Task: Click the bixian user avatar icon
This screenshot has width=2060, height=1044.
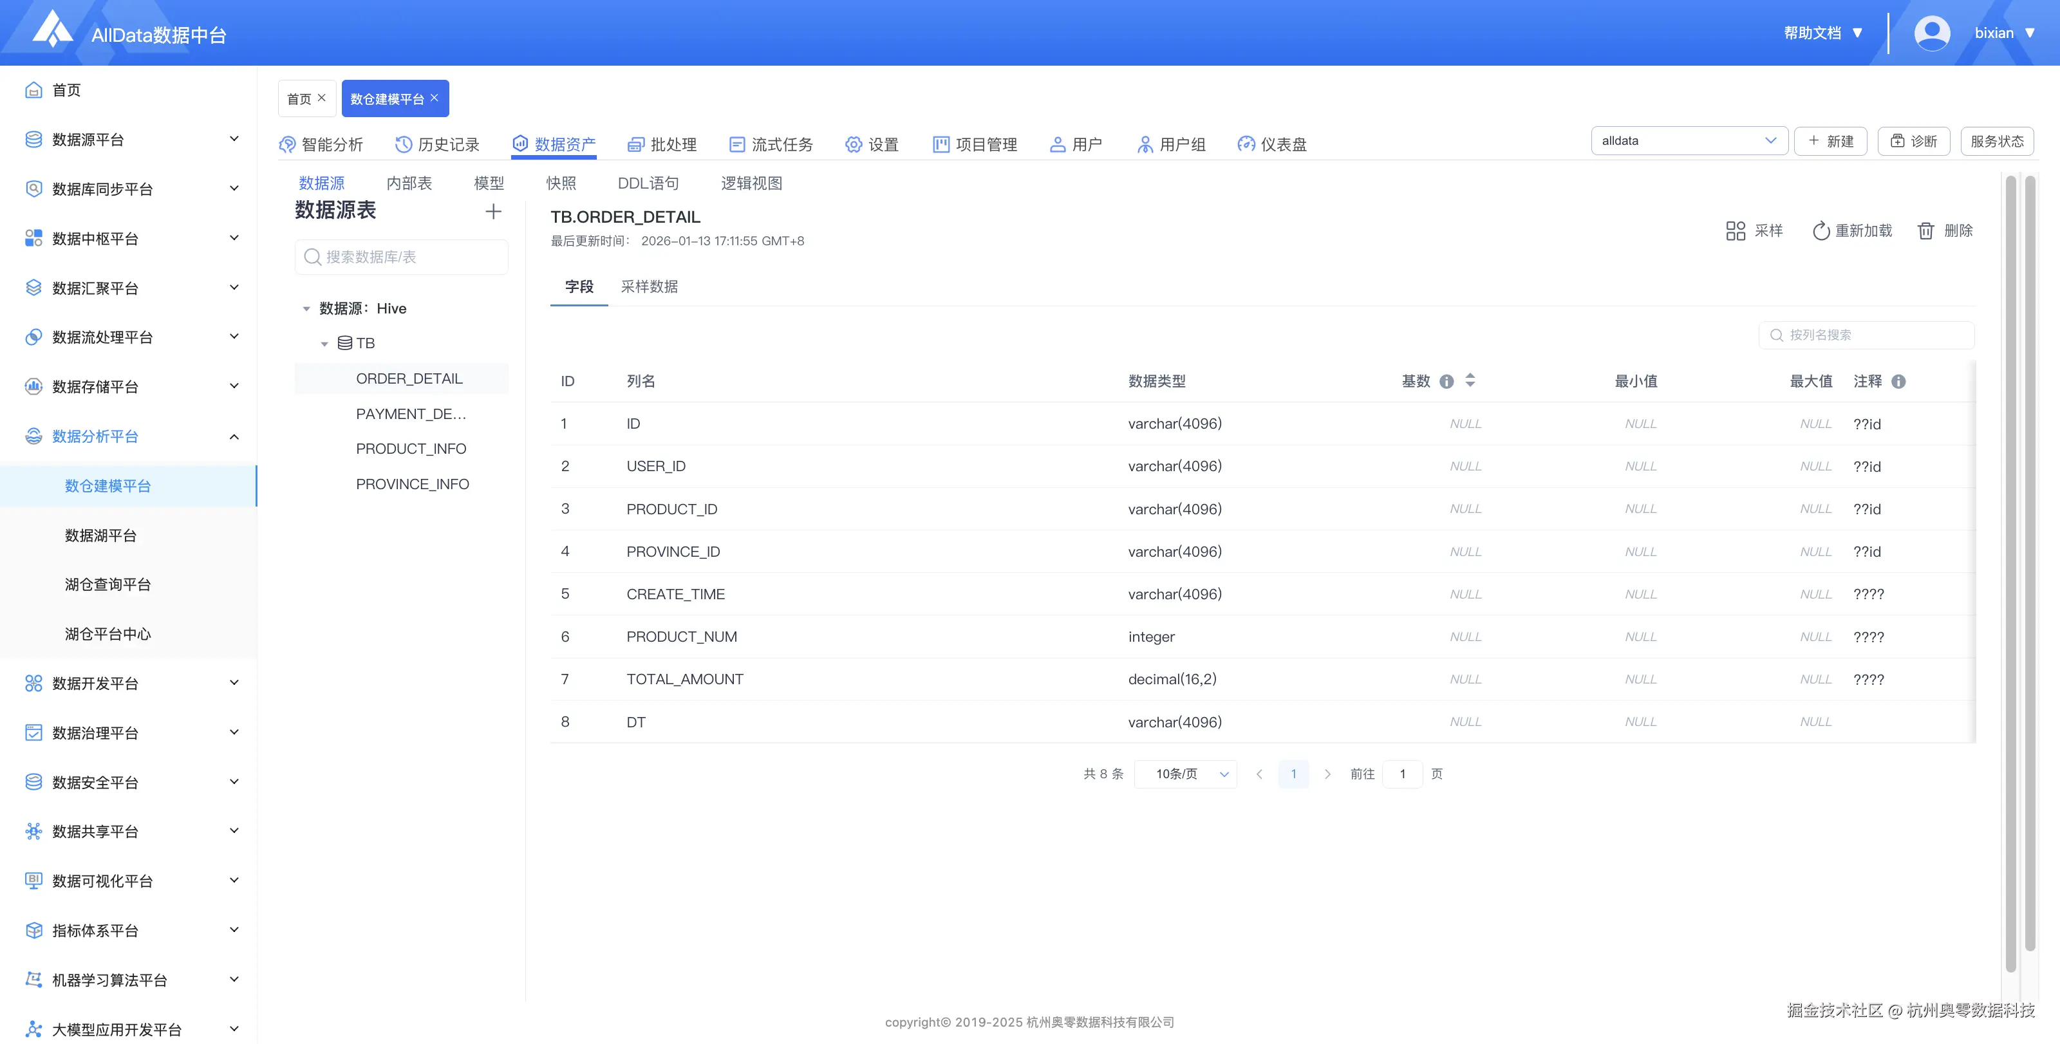Action: (x=1931, y=33)
